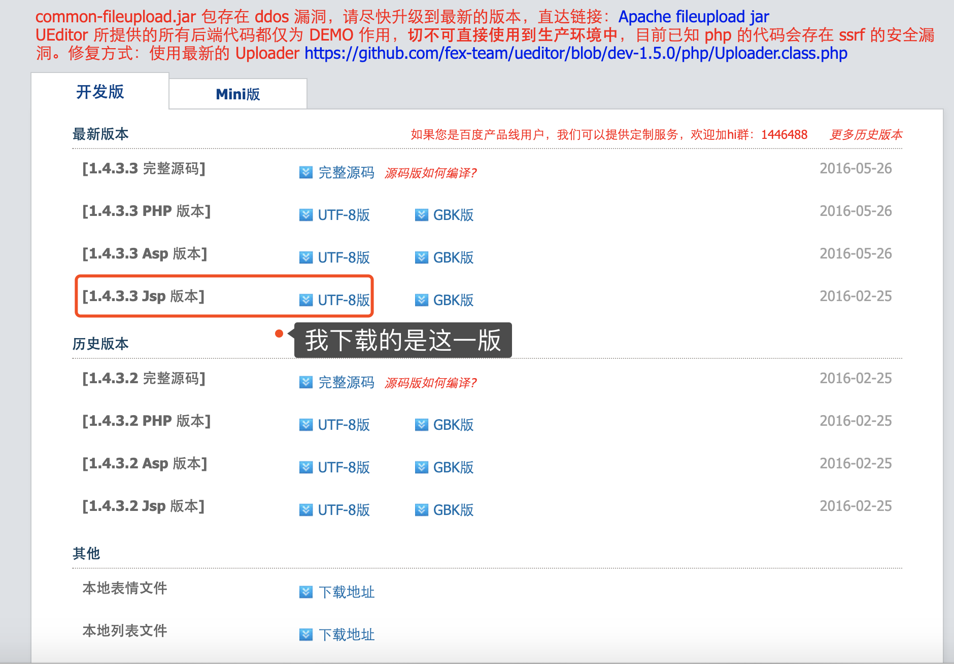Download 1.4.3.2 Asp GBK版
This screenshot has width=954, height=664.
tap(454, 467)
